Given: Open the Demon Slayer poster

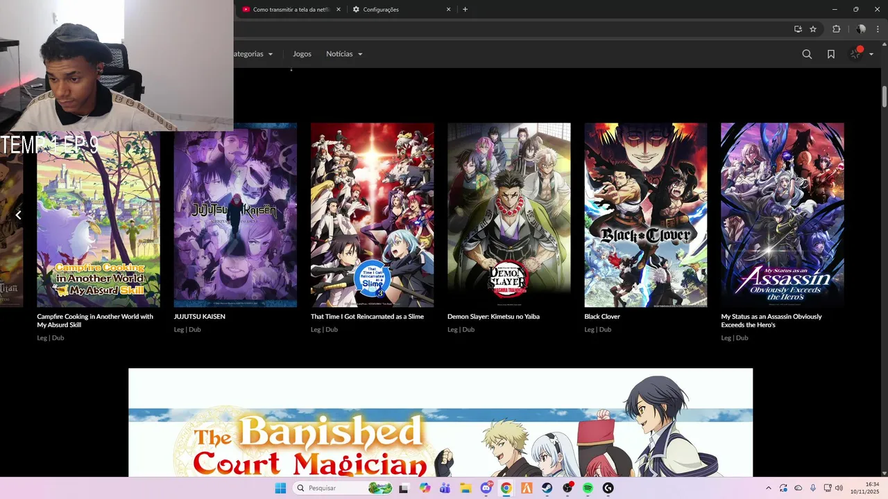Looking at the screenshot, I should (x=509, y=215).
